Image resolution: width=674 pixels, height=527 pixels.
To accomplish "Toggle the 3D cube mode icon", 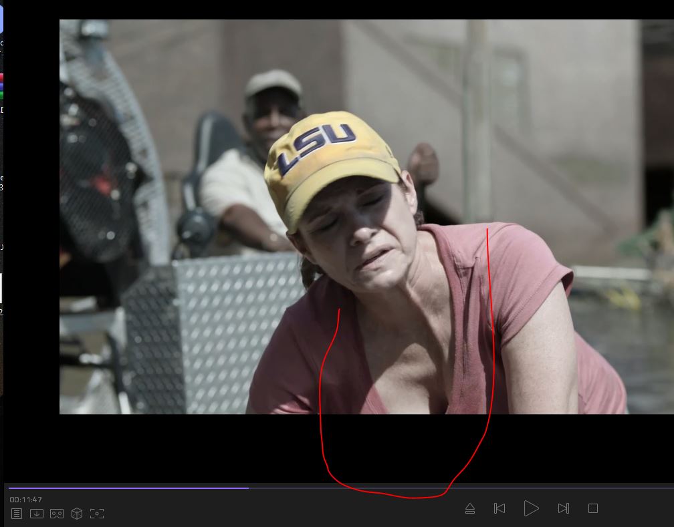I will click(77, 514).
